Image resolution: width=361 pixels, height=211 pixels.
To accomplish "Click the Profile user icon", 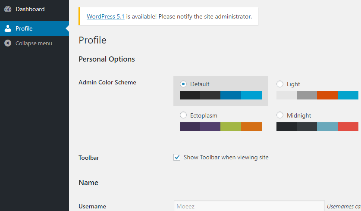I will pos(8,28).
